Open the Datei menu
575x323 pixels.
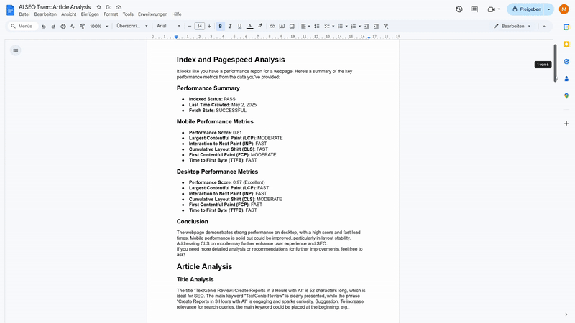coord(24,14)
